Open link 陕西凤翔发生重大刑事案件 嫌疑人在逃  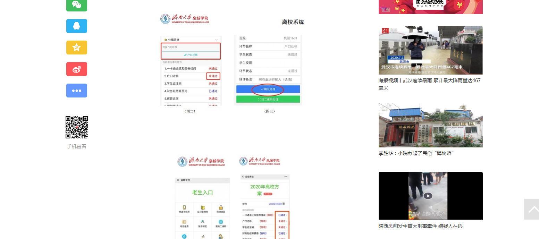tap(421, 226)
